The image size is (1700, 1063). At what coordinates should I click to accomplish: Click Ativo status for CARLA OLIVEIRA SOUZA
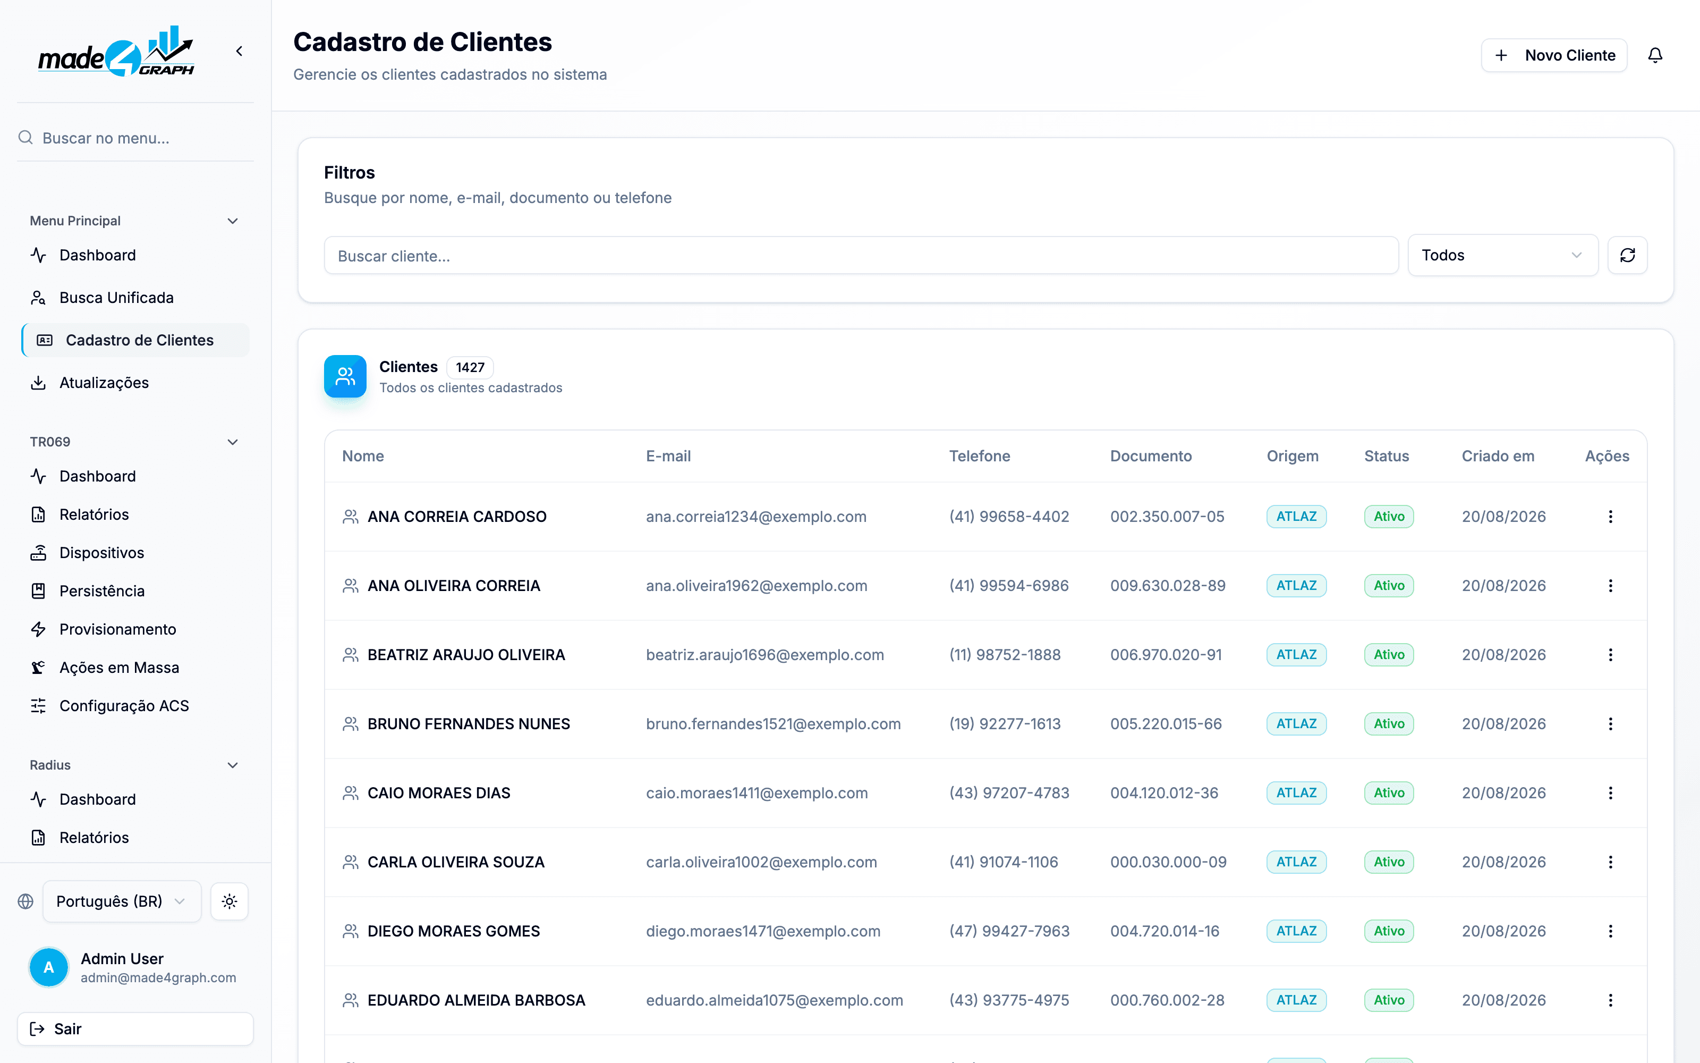(x=1389, y=862)
